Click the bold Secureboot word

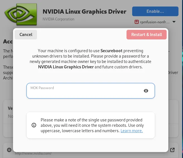coord(112,51)
